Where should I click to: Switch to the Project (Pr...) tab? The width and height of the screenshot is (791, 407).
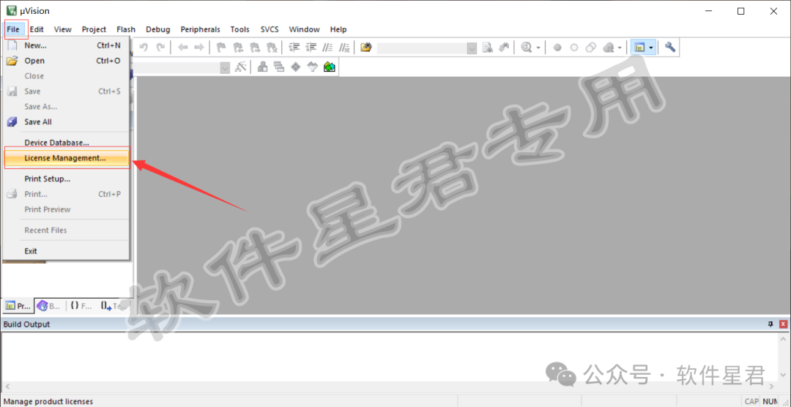pyautogui.click(x=18, y=306)
